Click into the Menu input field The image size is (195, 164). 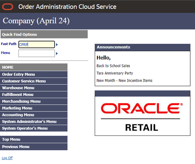[x=37, y=54]
